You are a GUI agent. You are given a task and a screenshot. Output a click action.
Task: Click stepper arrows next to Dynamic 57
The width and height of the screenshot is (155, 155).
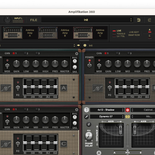point(123,117)
